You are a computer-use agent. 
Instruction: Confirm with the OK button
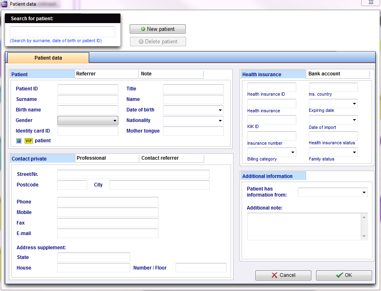point(344,275)
